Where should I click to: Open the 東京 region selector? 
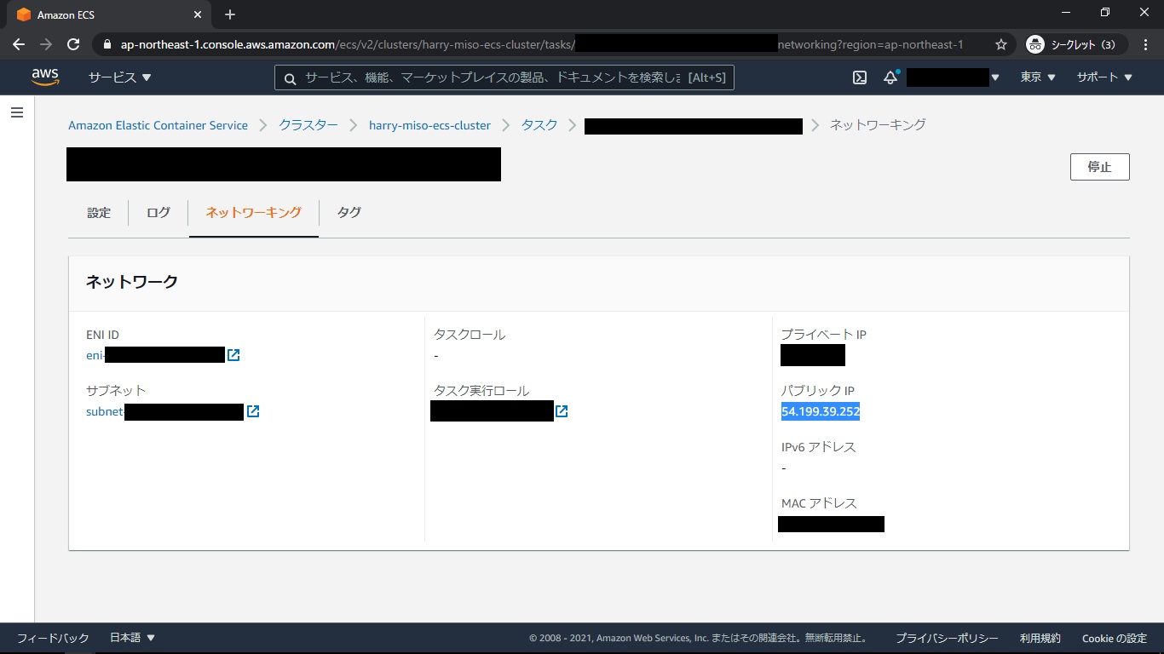click(1037, 77)
